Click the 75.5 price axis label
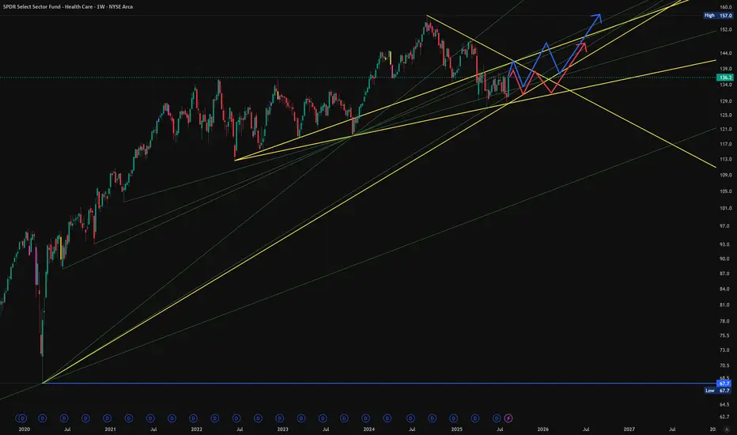 pyautogui.click(x=725, y=335)
